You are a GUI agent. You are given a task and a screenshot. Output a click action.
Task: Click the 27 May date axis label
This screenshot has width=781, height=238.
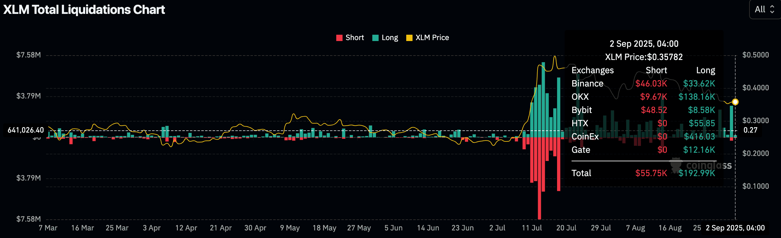(x=359, y=228)
